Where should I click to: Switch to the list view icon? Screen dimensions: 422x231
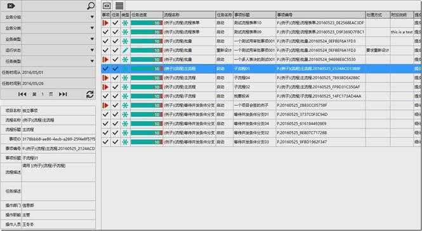point(119,6)
